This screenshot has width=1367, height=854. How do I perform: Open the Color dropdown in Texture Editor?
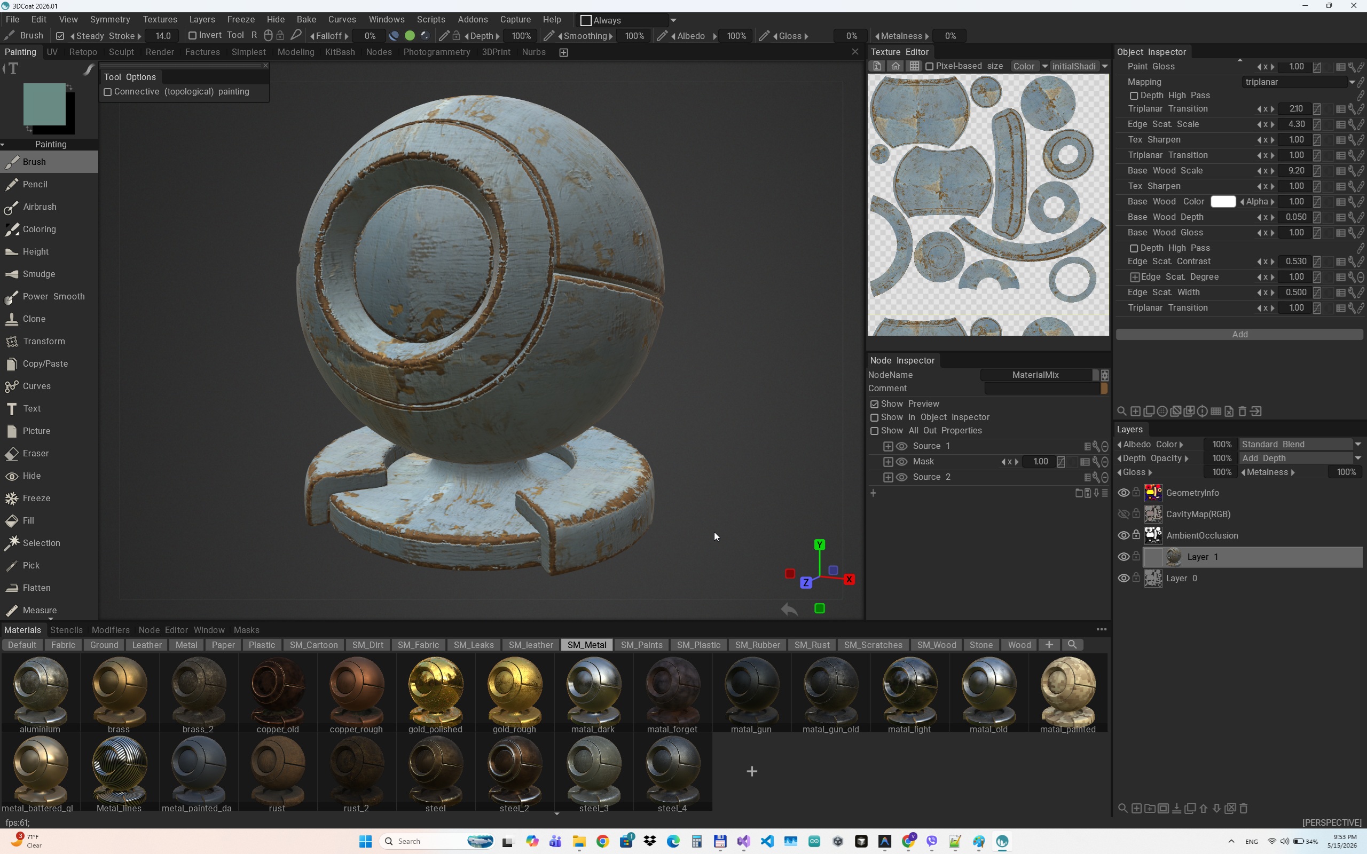[x=1030, y=66]
